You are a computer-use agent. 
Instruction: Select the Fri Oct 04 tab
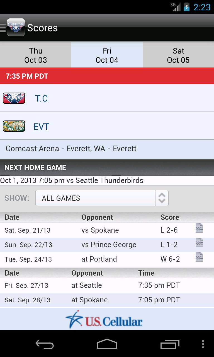coord(107,55)
